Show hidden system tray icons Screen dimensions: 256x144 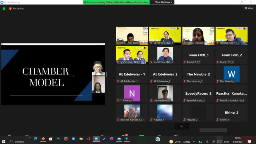(194, 141)
